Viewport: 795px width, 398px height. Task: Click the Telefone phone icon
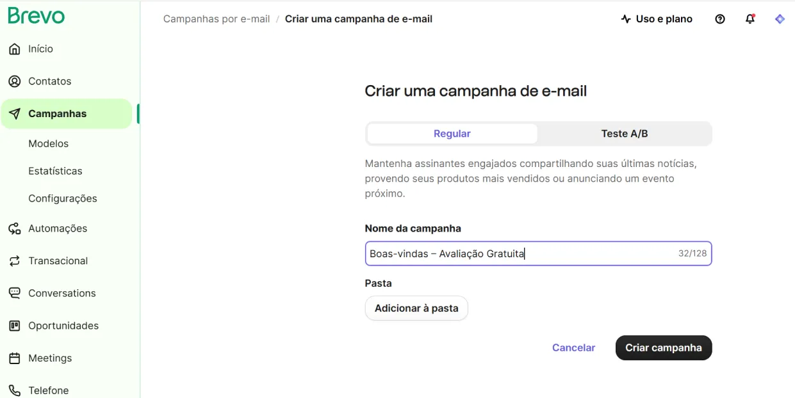[x=15, y=390]
